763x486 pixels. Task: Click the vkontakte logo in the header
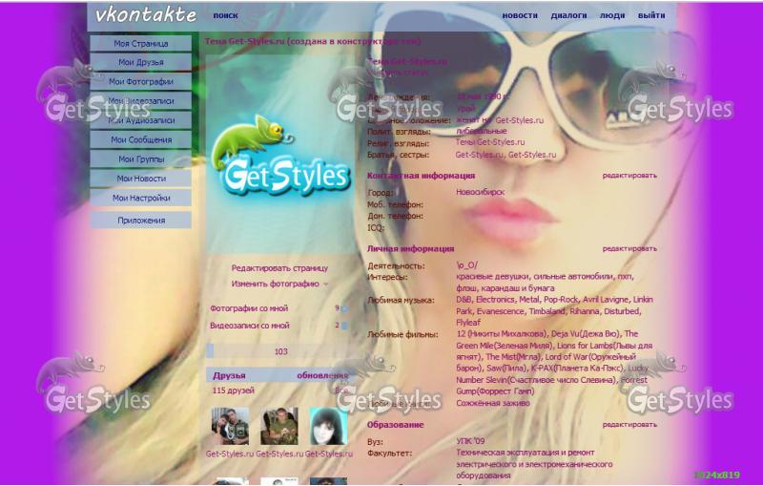pos(146,15)
